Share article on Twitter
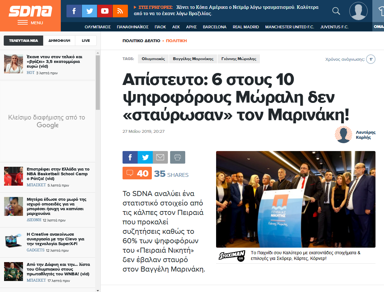384x292 pixels. [x=145, y=157]
